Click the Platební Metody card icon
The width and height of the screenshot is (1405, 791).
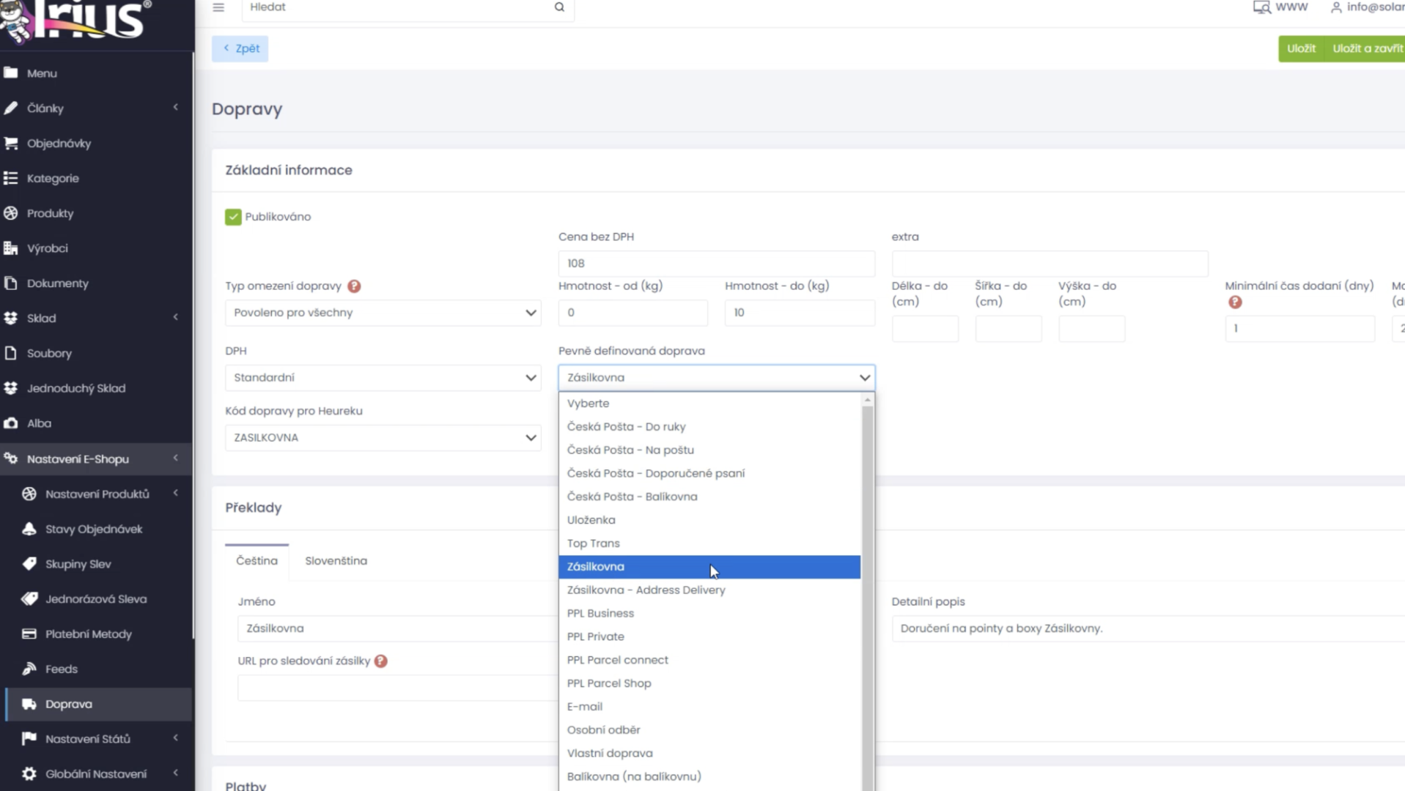29,634
